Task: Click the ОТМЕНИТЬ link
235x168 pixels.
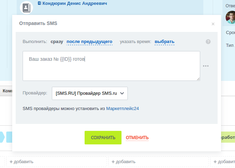Action: (x=137, y=137)
